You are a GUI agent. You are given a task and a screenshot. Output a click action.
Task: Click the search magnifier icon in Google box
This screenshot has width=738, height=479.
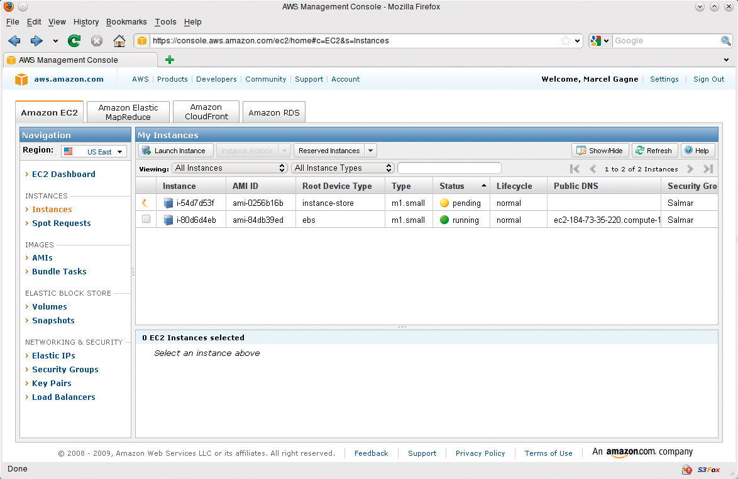[726, 41]
